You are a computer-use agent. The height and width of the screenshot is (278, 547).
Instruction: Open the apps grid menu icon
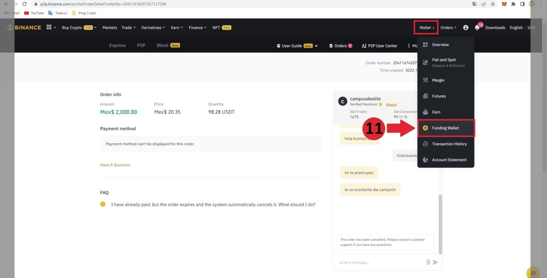(49, 28)
